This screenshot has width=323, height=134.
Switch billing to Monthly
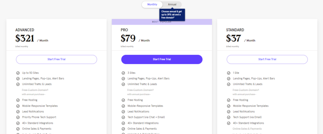(x=152, y=4)
